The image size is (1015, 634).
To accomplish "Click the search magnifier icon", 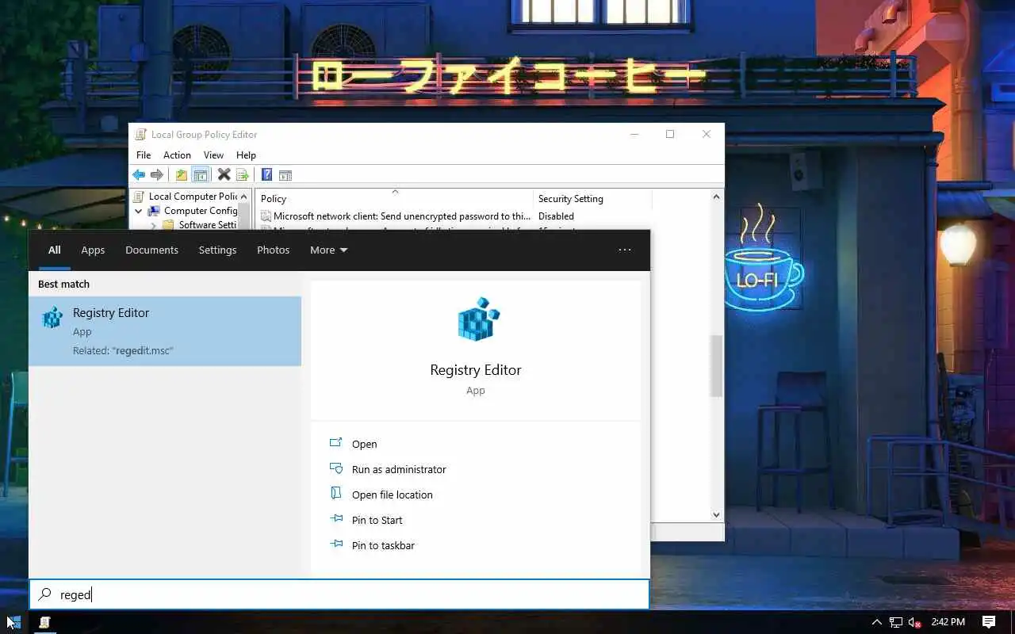I will coord(45,594).
